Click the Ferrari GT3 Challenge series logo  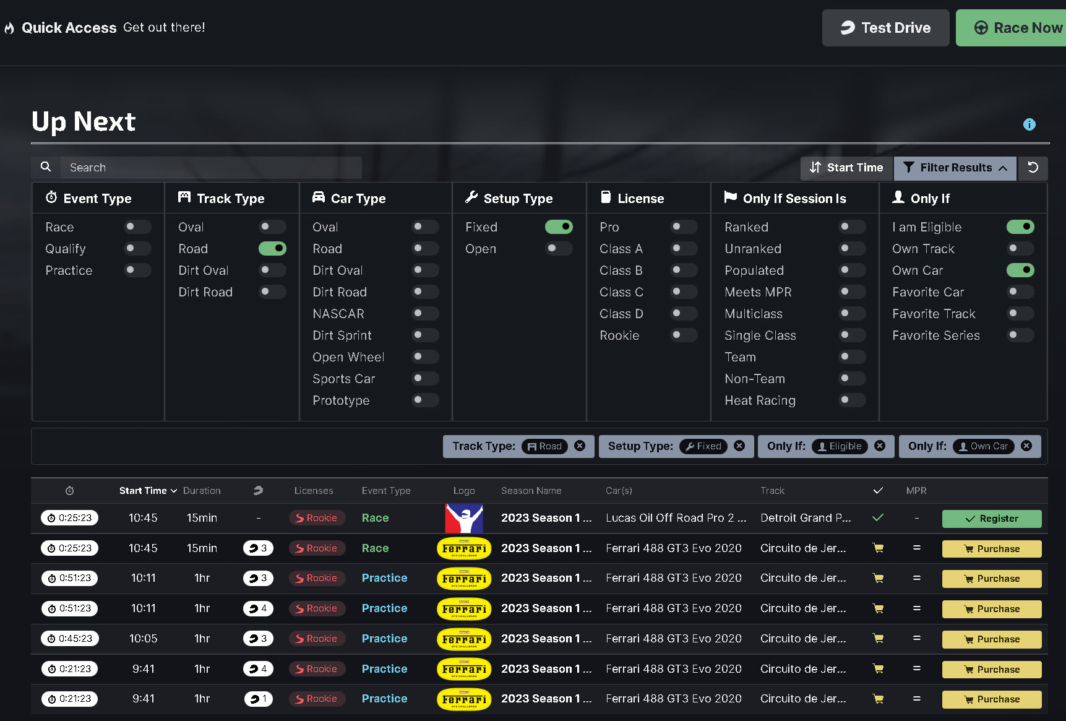(x=464, y=548)
